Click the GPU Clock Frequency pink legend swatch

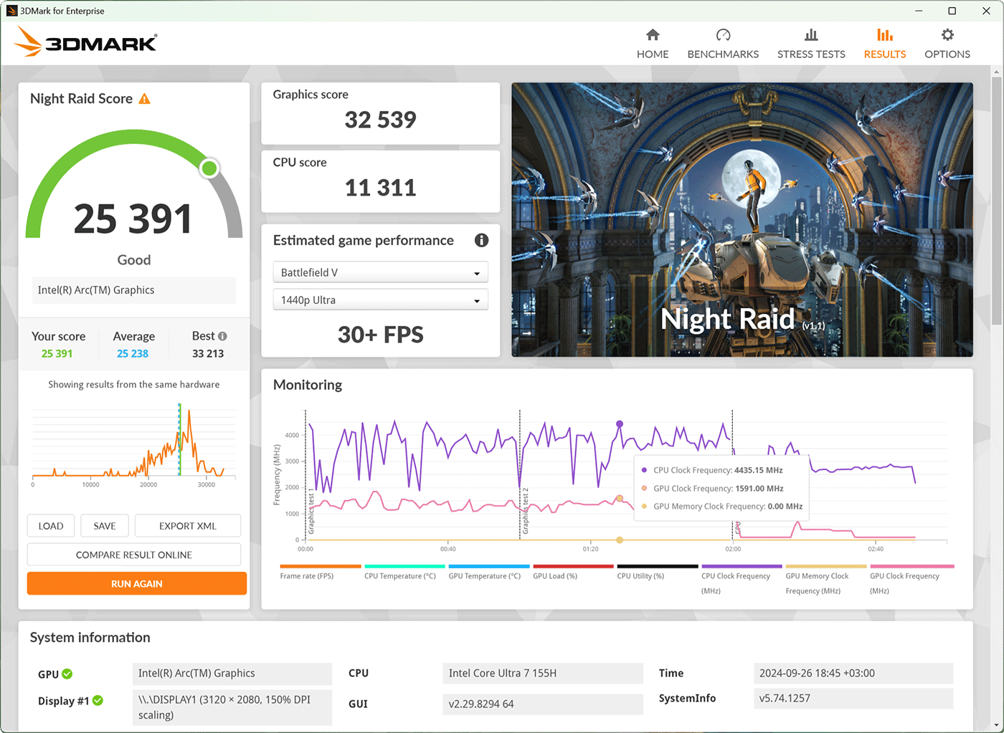tap(911, 566)
